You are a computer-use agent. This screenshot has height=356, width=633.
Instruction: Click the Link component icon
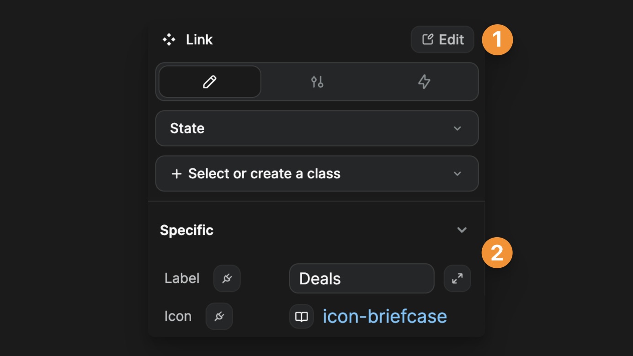click(x=168, y=39)
